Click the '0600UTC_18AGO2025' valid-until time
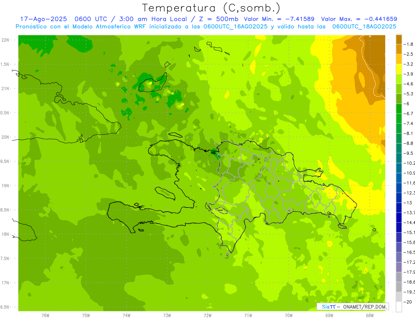 tap(364, 27)
